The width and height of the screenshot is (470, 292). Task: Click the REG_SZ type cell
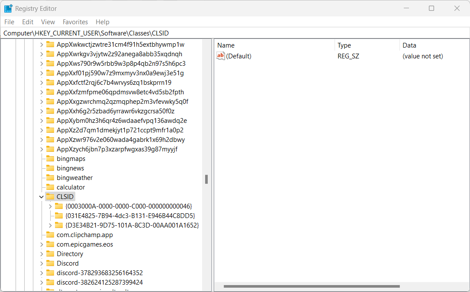(x=348, y=56)
